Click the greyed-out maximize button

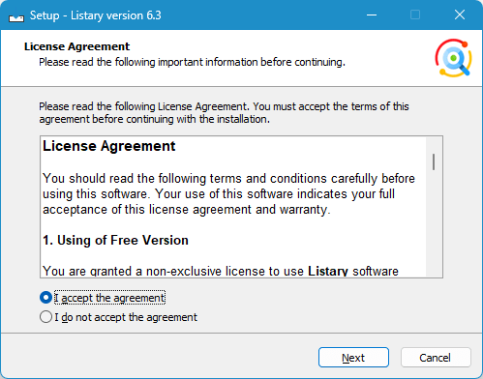[x=415, y=15]
